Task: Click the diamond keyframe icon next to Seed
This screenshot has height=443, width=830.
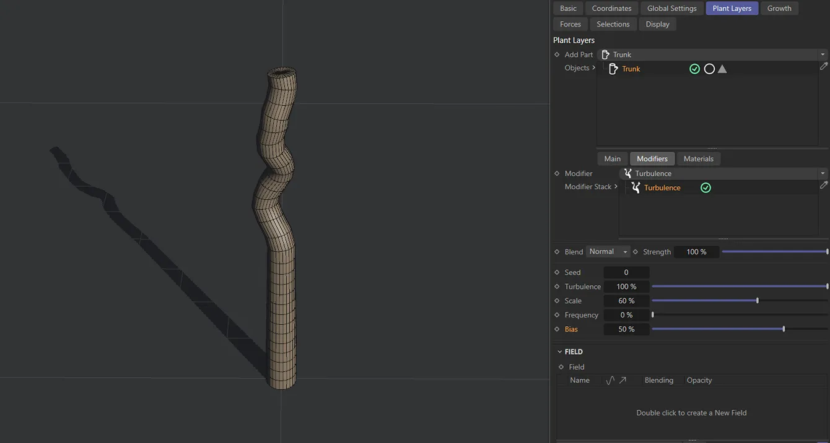Action: (x=556, y=272)
